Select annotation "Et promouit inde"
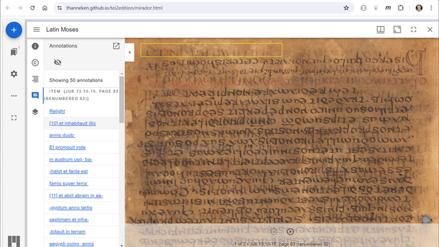The height and width of the screenshot is (247, 439). point(67,148)
